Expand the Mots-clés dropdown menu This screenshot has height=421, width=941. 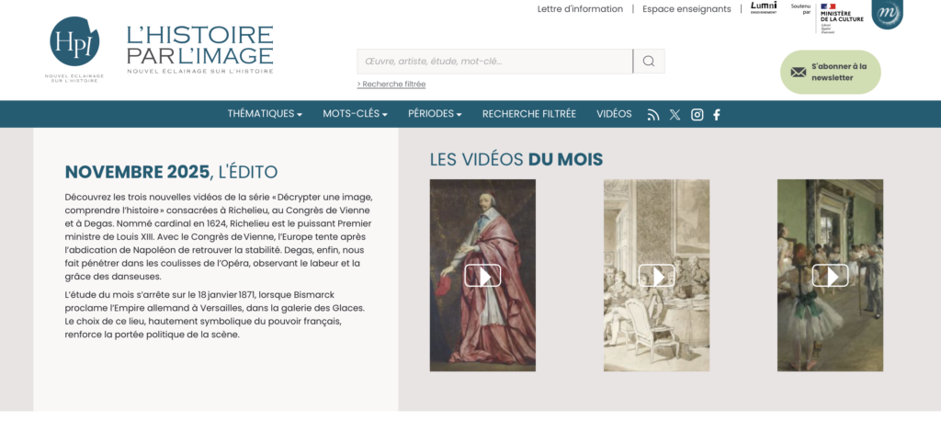click(355, 114)
